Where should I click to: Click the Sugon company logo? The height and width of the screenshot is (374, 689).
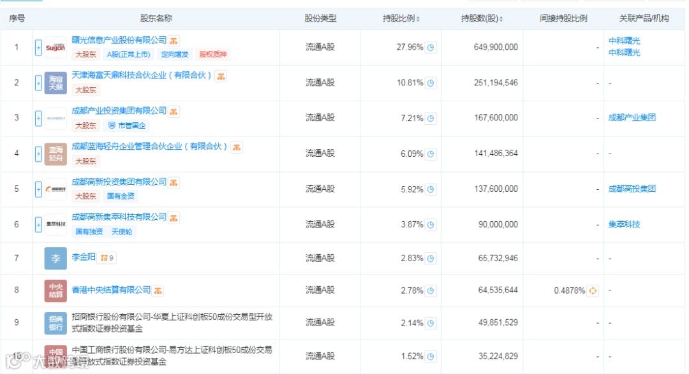coord(56,47)
